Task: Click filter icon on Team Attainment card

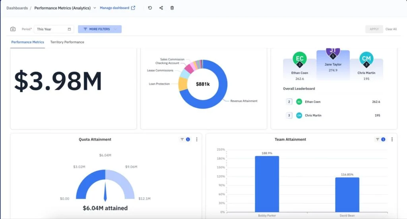Action: point(378,140)
